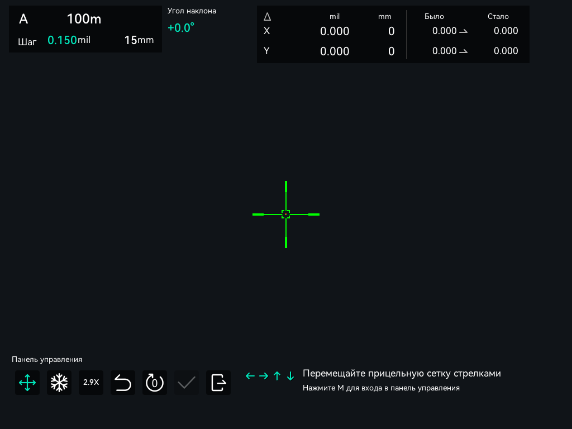This screenshot has height=429, width=572.
Task: Click the delta triangle symbol
Action: 268,17
